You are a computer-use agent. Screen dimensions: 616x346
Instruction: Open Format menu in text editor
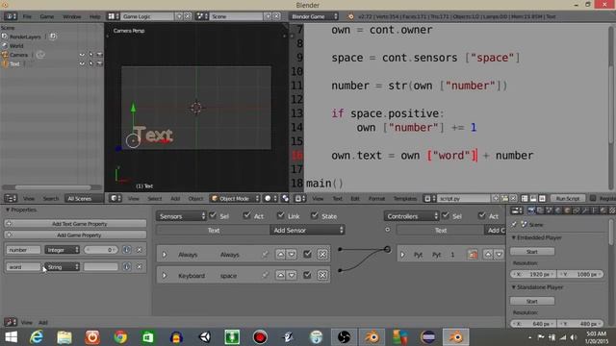376,199
